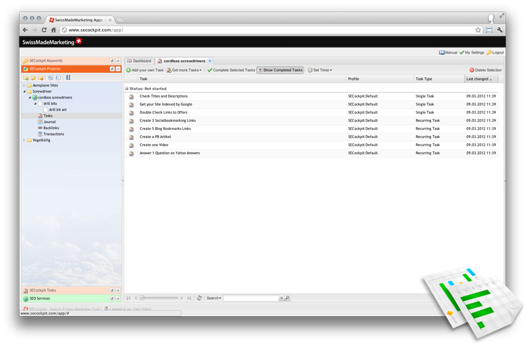The height and width of the screenshot is (343, 525).
Task: Toggle Show Completed Tasks
Action: [280, 70]
